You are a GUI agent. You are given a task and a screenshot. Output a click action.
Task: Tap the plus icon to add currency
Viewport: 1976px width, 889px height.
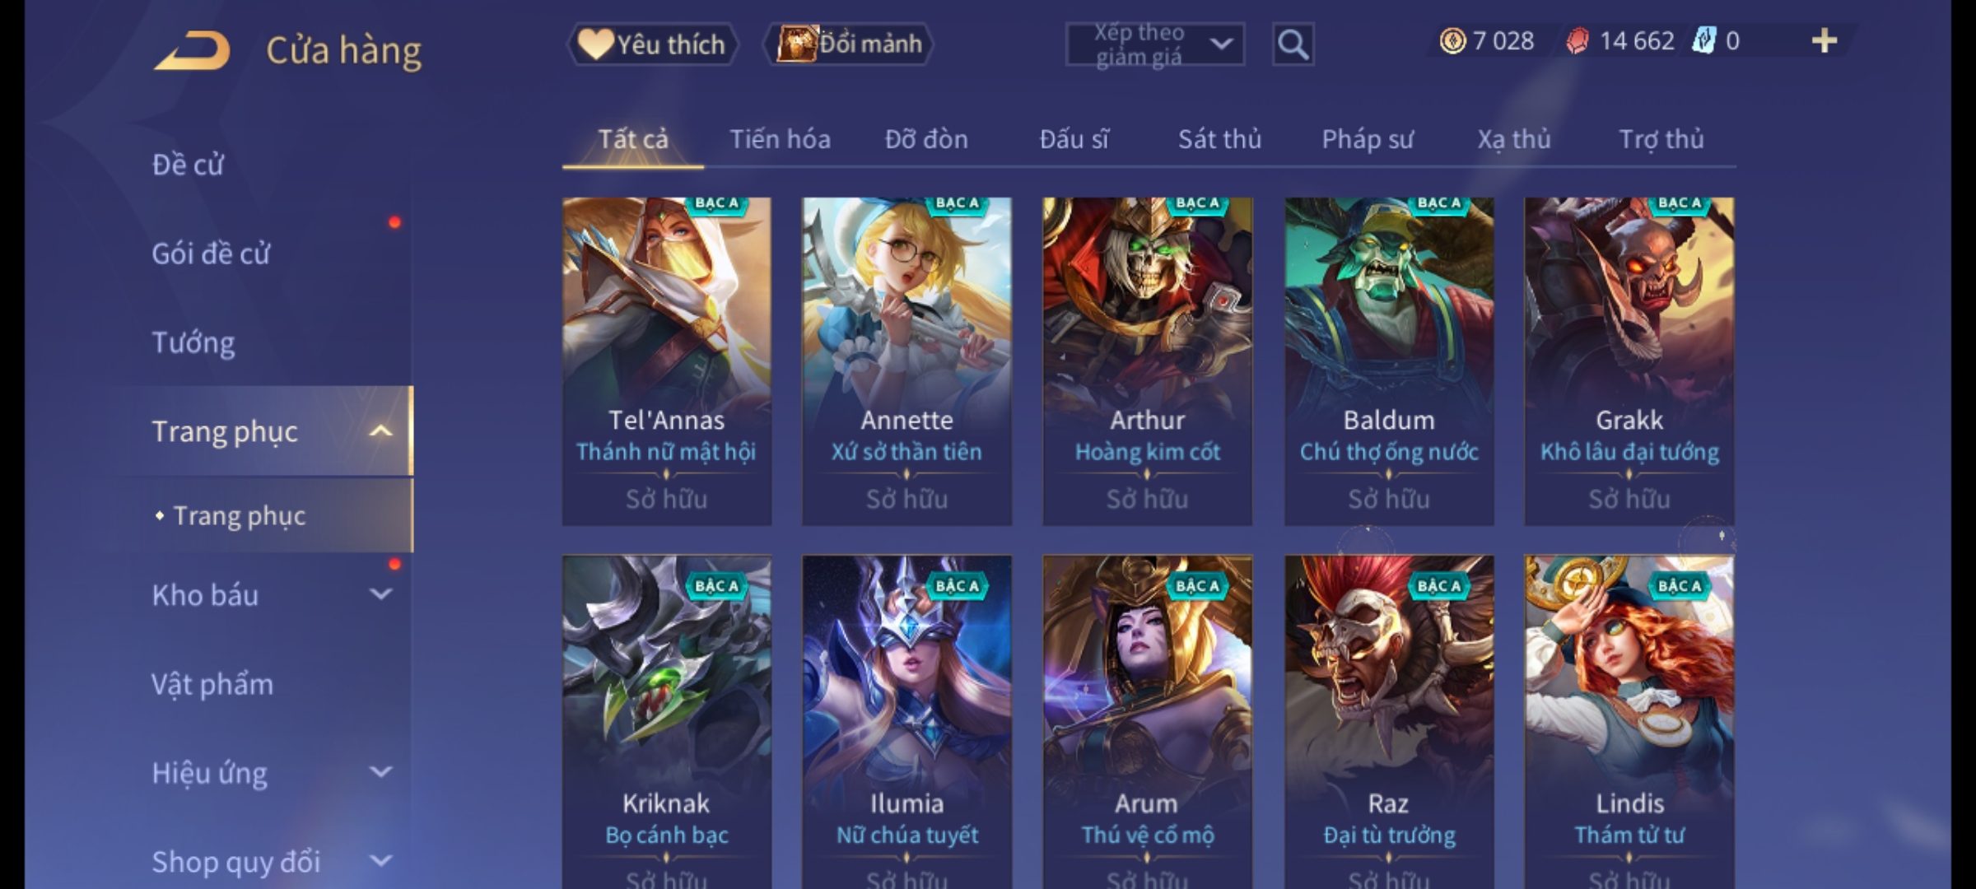click(1825, 41)
